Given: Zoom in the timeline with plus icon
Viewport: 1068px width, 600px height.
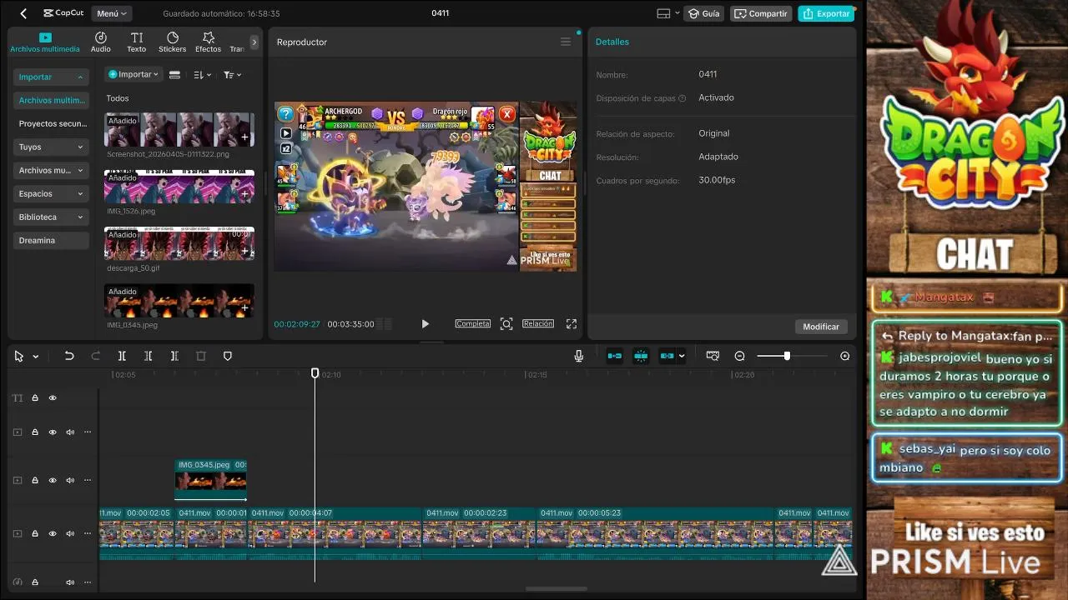Looking at the screenshot, I should (x=844, y=356).
